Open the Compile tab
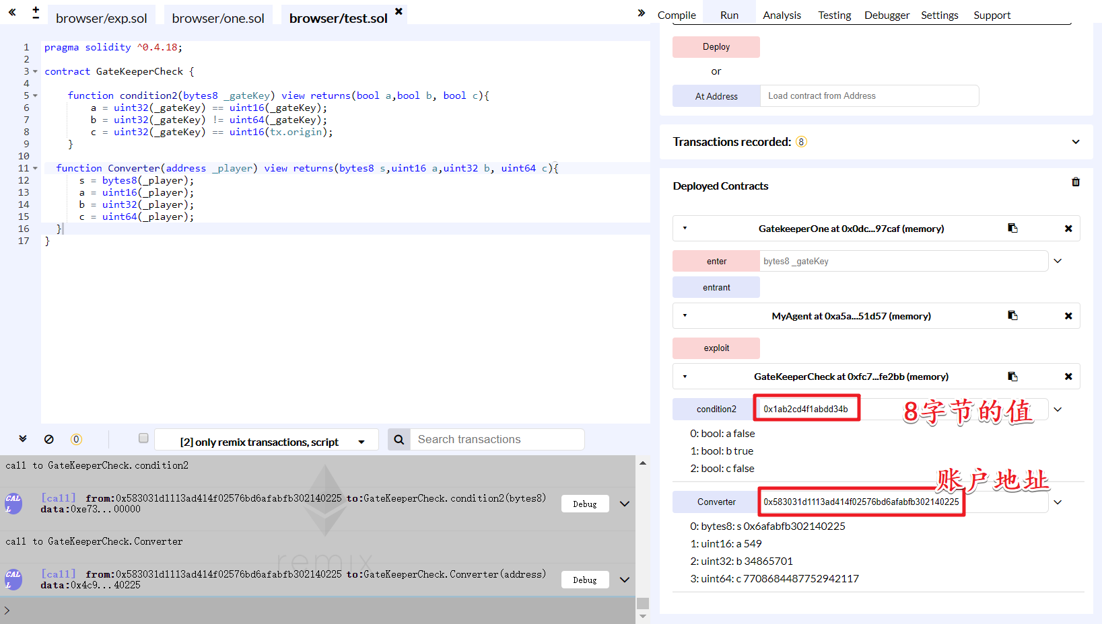 click(677, 15)
